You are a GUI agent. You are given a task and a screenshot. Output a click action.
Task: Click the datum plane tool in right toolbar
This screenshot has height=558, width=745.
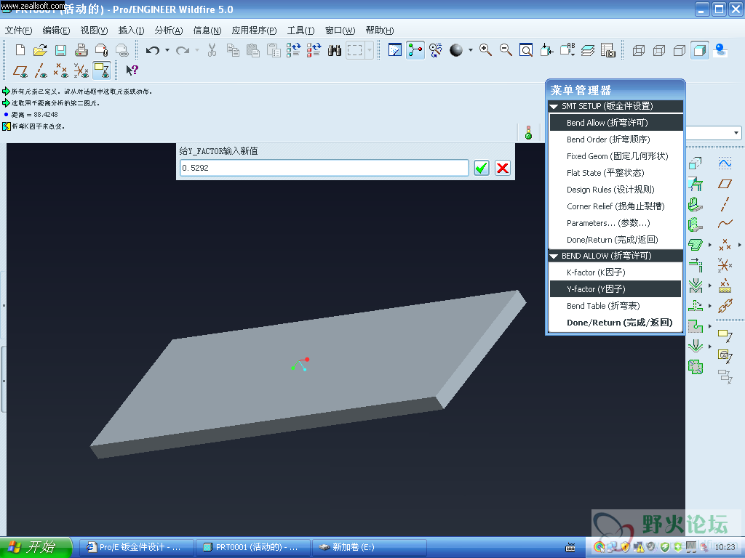725,184
